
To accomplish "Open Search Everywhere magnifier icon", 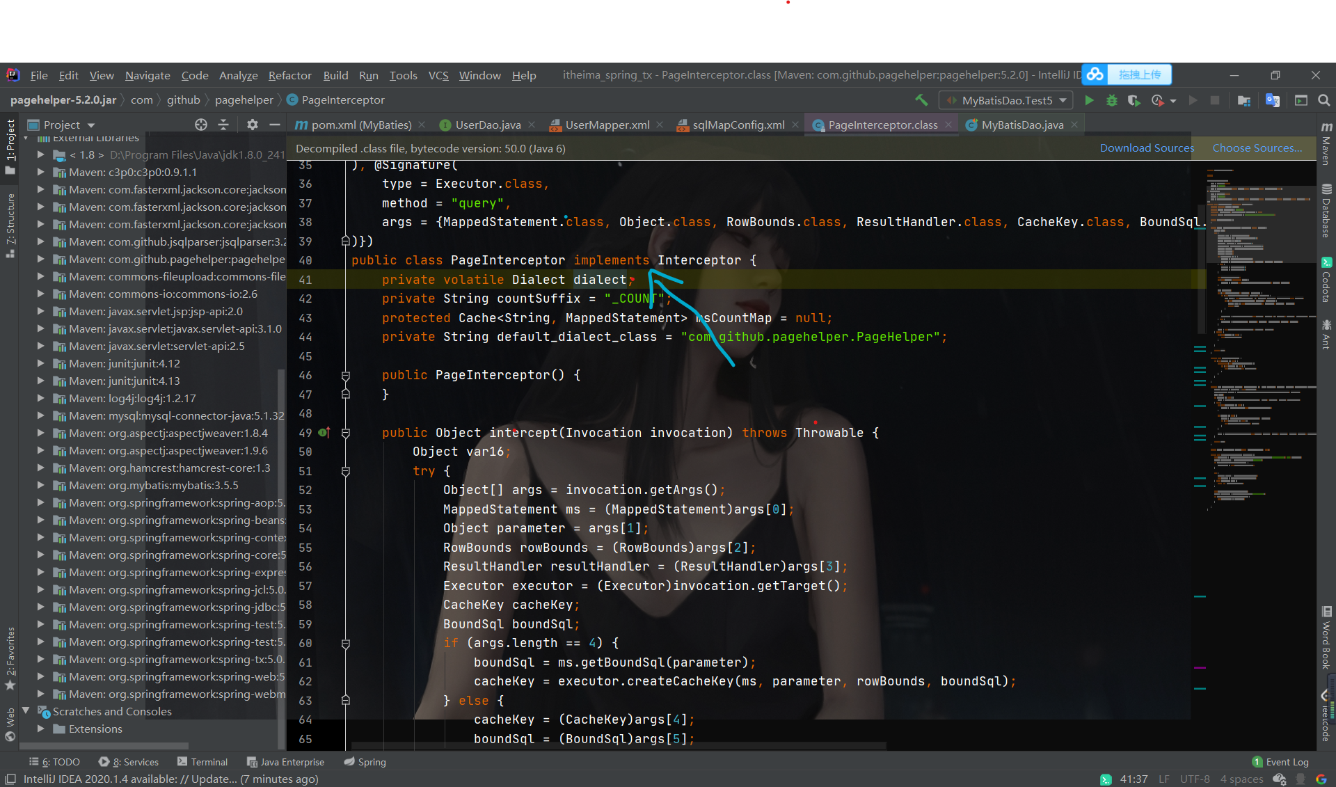I will click(1323, 100).
